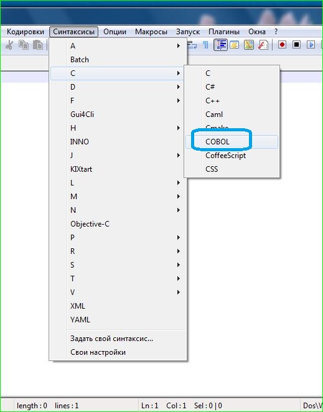Open the Окна menu
The image size is (323, 412).
pos(257,32)
